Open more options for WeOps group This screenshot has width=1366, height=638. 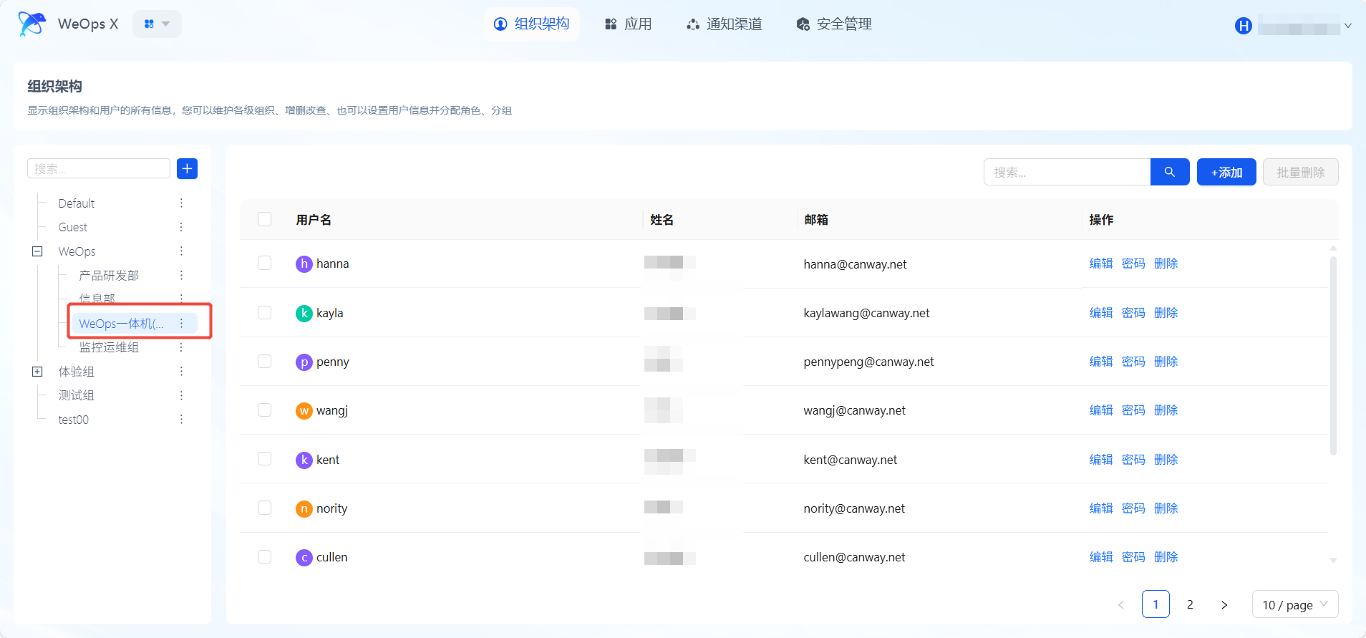(x=181, y=251)
